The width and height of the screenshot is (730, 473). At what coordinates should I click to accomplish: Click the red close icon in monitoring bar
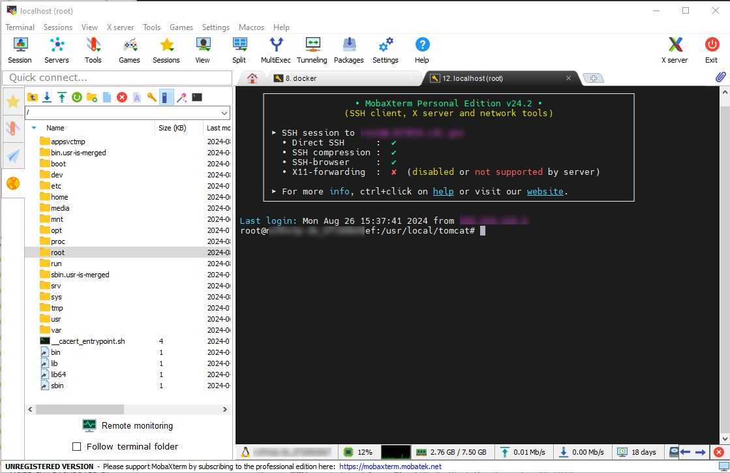[719, 452]
